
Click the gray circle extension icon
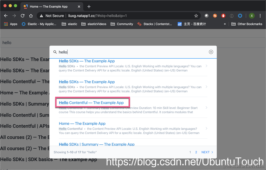(206, 16)
